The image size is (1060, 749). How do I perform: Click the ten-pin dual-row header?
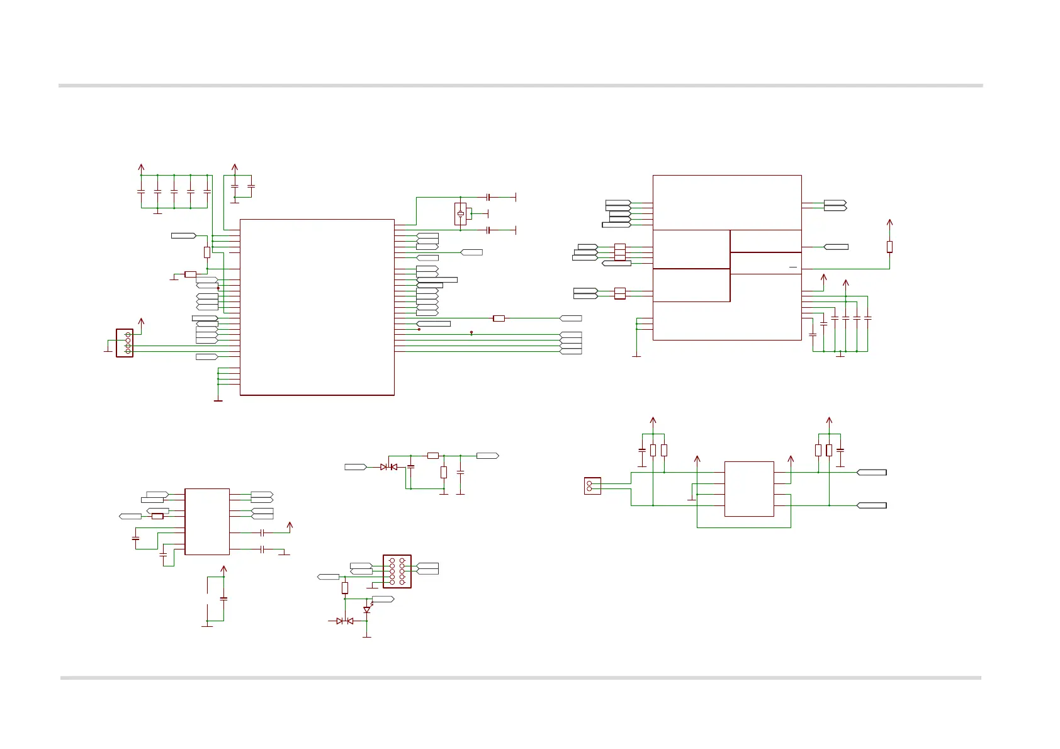tap(397, 572)
